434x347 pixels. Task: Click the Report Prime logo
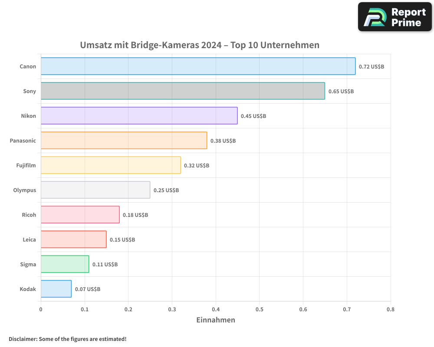[x=395, y=16]
